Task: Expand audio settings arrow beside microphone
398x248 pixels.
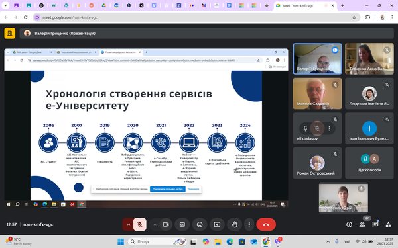Action: point(129,224)
